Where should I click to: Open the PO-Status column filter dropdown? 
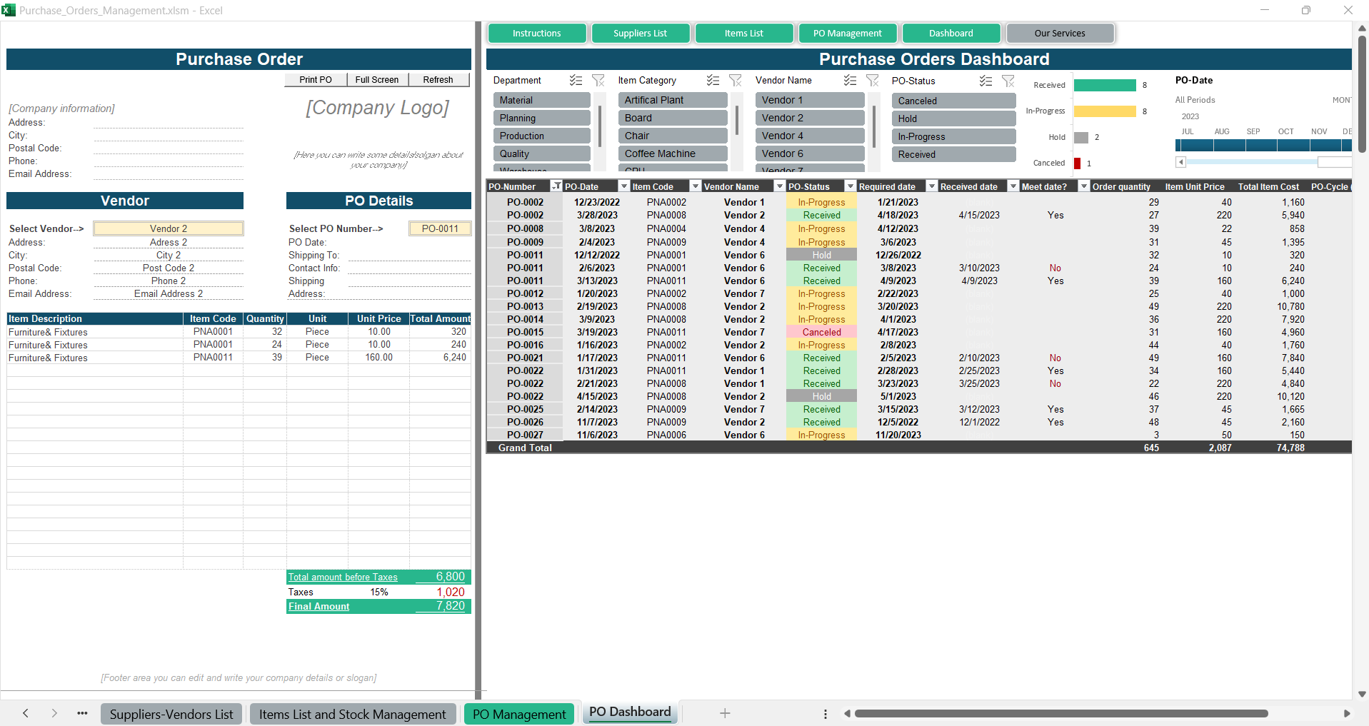point(850,186)
